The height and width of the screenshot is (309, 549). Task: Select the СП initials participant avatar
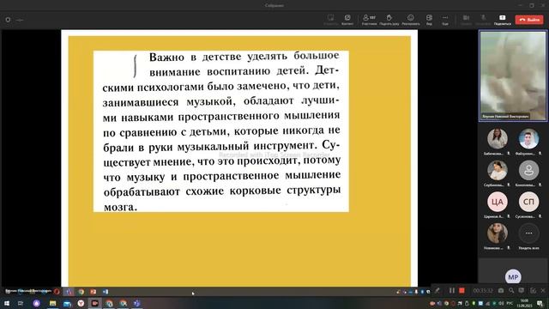tap(528, 202)
